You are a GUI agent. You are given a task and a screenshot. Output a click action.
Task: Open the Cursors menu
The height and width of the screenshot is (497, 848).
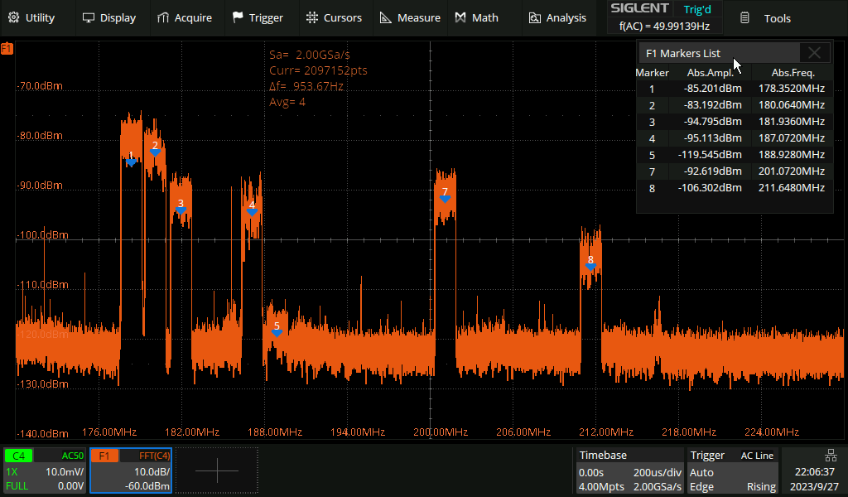tap(334, 17)
